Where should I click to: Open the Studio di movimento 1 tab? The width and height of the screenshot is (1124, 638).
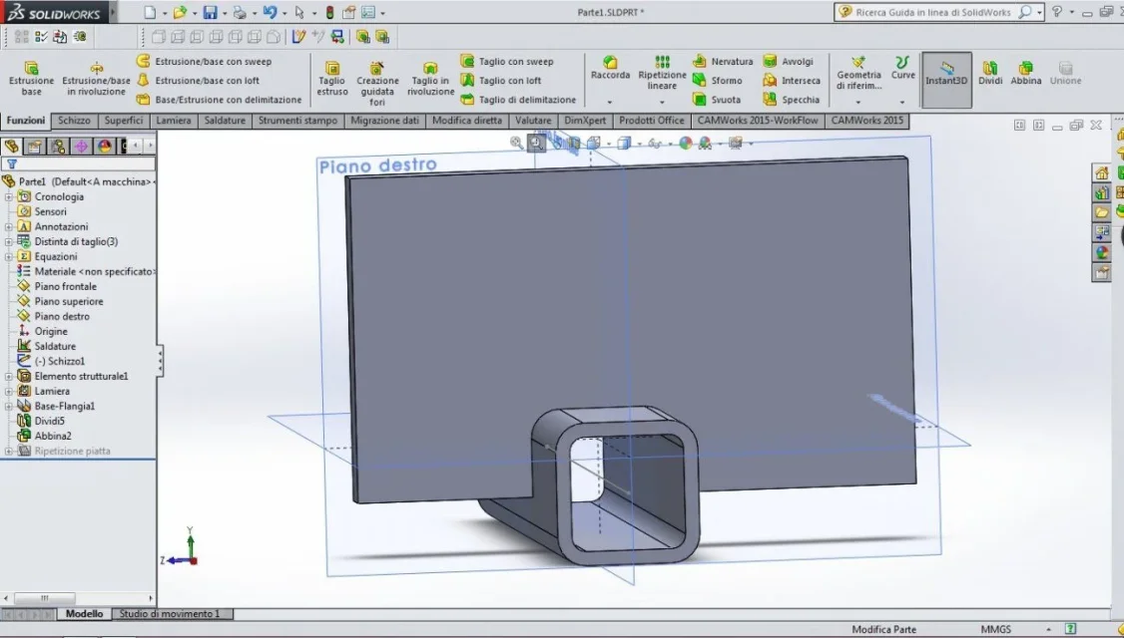point(169,614)
